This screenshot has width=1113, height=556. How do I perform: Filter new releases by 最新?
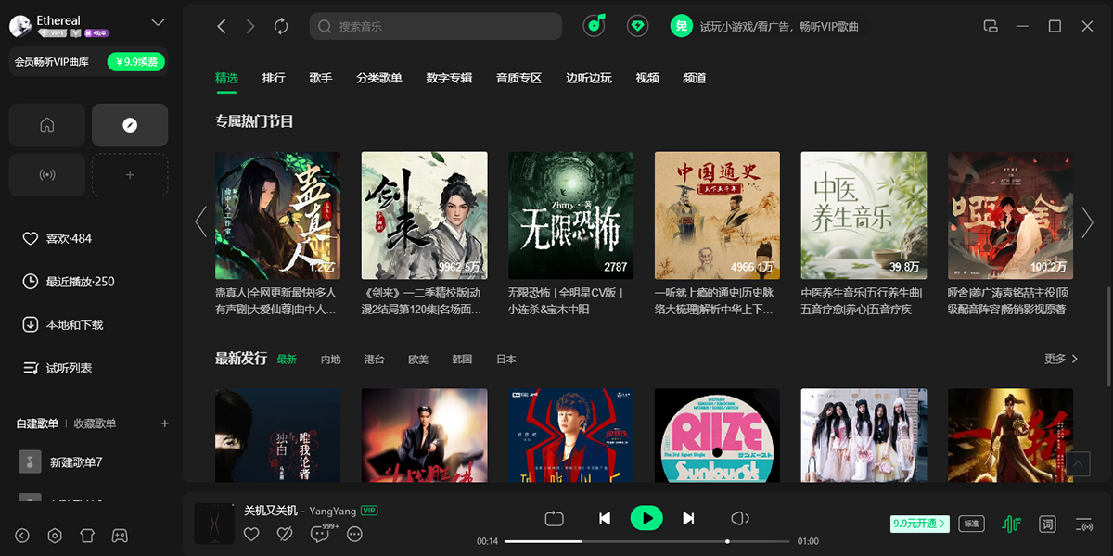pos(287,360)
